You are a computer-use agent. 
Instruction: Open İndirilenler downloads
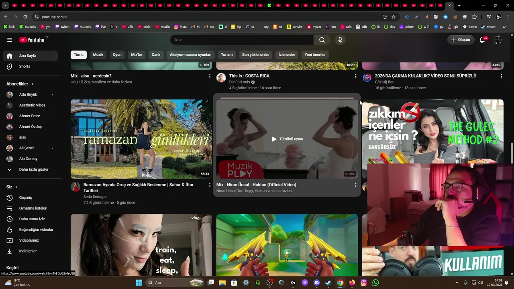pyautogui.click(x=31, y=251)
